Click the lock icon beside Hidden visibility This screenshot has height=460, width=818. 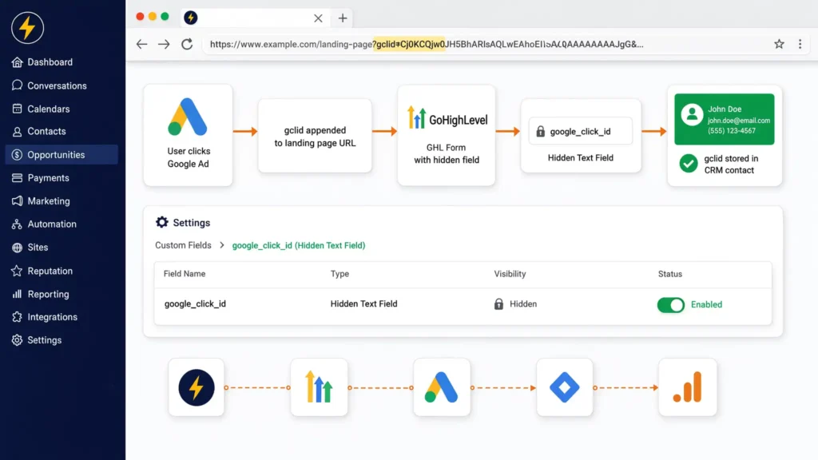(498, 304)
